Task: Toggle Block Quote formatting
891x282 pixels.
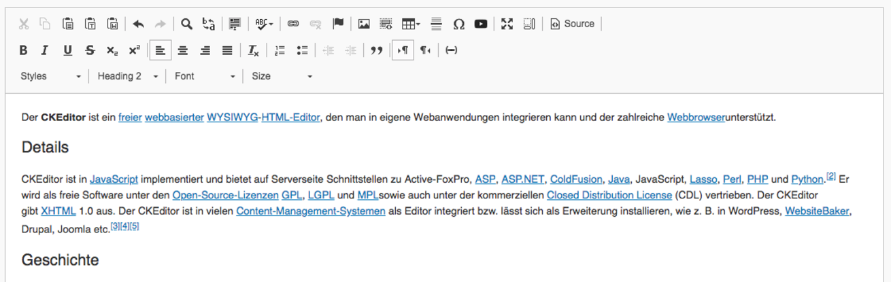Action: [377, 50]
